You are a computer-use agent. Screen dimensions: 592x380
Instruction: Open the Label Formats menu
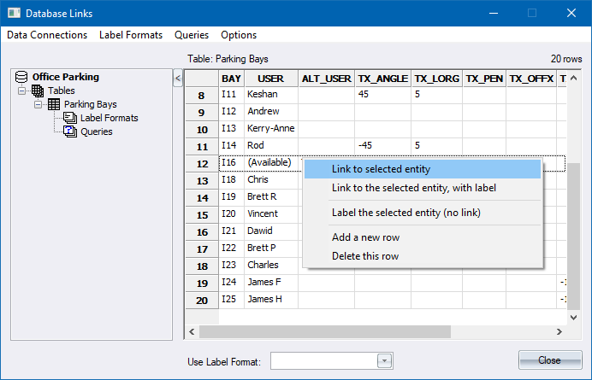tap(131, 35)
